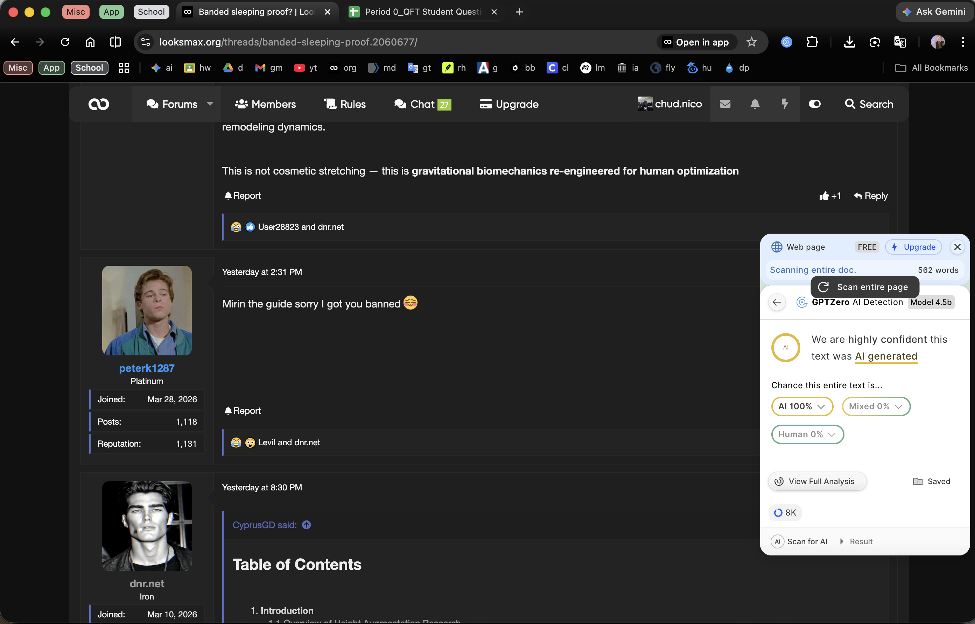This screenshot has width=975, height=624.
Task: Click the screenshot capture toolbar icon
Action: pos(875,42)
